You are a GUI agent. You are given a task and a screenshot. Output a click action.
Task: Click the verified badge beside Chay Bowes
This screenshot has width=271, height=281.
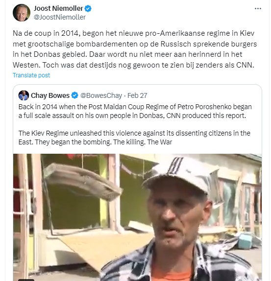pyautogui.click(x=75, y=95)
